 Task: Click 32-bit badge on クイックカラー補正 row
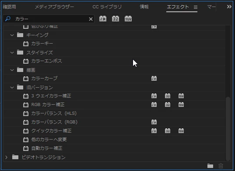[168, 131]
